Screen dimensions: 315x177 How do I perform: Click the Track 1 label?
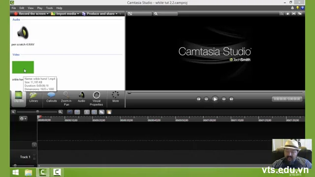(25, 157)
